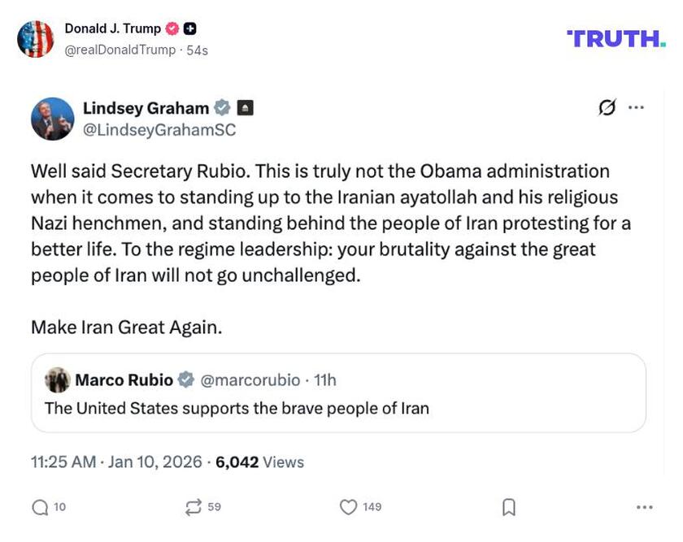This screenshot has height=542, width=683.
Task: Retruth the Graham post
Action: pyautogui.click(x=194, y=505)
